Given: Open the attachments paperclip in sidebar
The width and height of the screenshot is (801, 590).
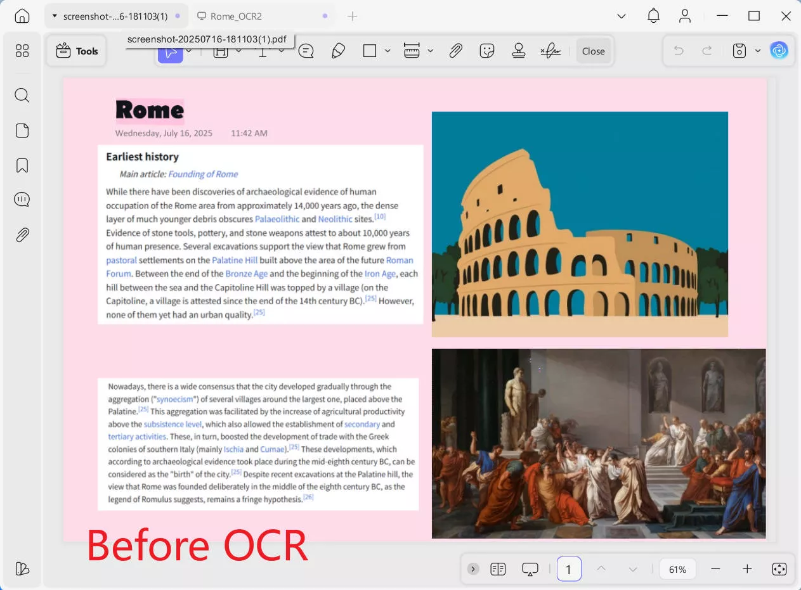Looking at the screenshot, I should pyautogui.click(x=22, y=235).
